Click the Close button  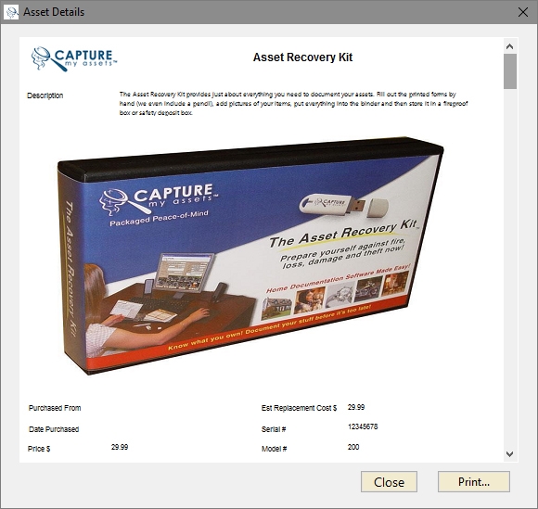point(389,481)
